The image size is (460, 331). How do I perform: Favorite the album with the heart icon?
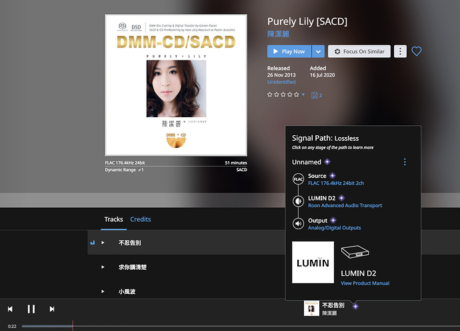(416, 51)
